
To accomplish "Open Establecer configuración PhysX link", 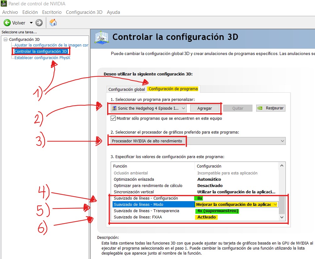I will click(42, 58).
